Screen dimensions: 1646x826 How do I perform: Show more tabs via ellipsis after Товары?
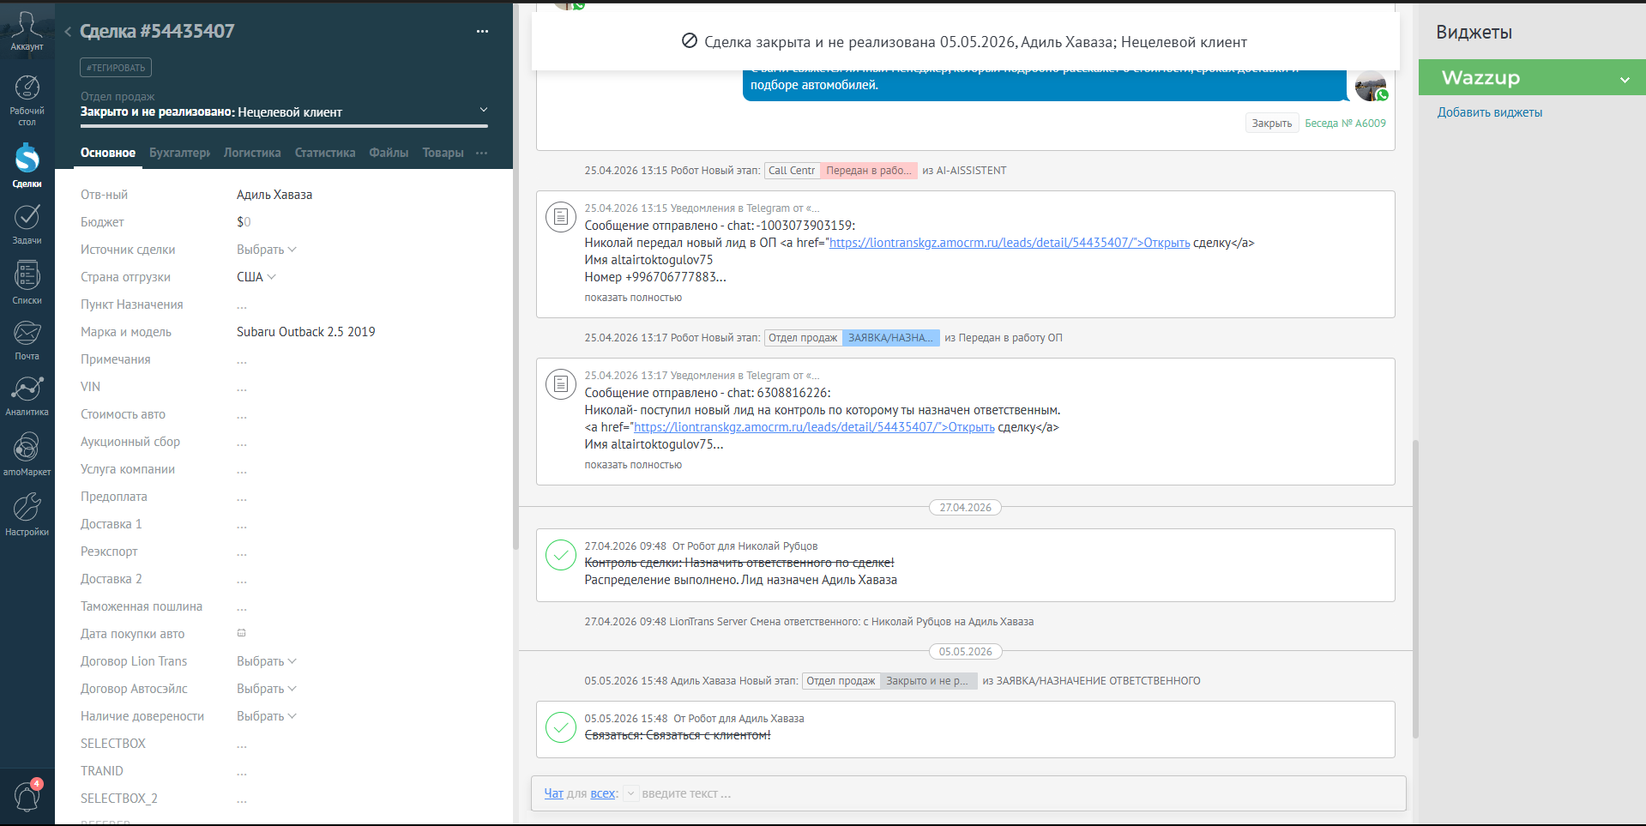pos(482,153)
